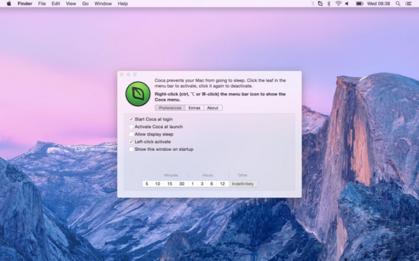
Task: Click the battery status icon
Action: (359, 3)
